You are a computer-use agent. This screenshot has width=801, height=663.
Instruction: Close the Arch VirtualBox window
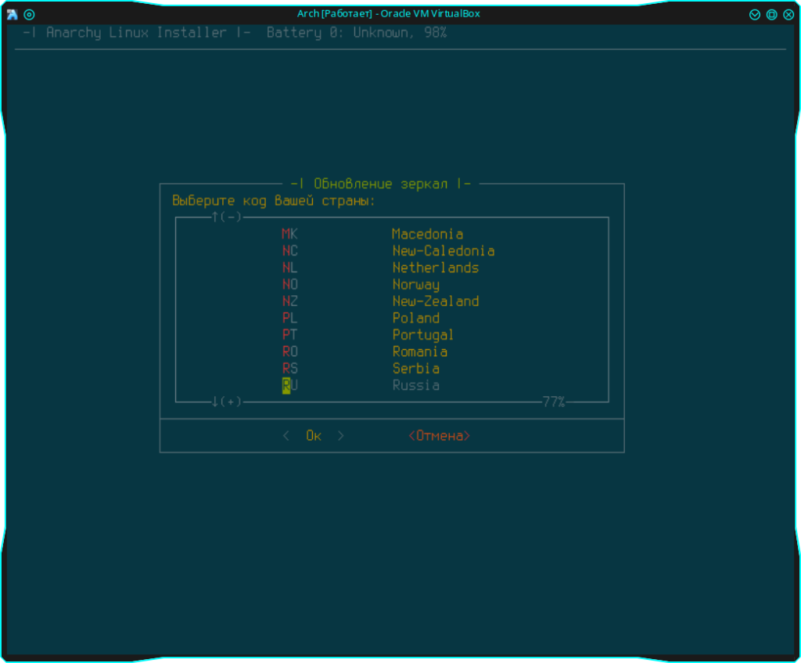(x=788, y=14)
